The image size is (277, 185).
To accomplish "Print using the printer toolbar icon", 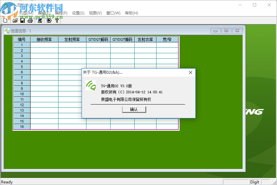I will [x=30, y=21].
